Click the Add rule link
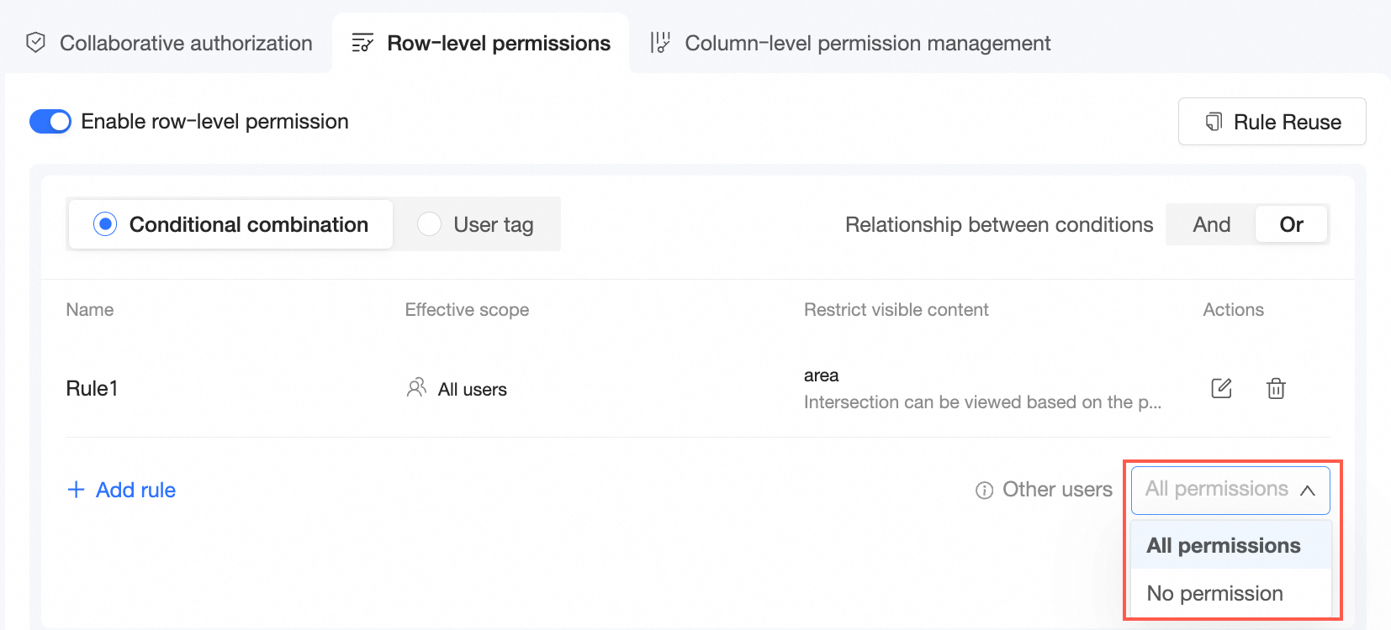Viewport: 1391px width, 630px height. pyautogui.click(x=135, y=490)
